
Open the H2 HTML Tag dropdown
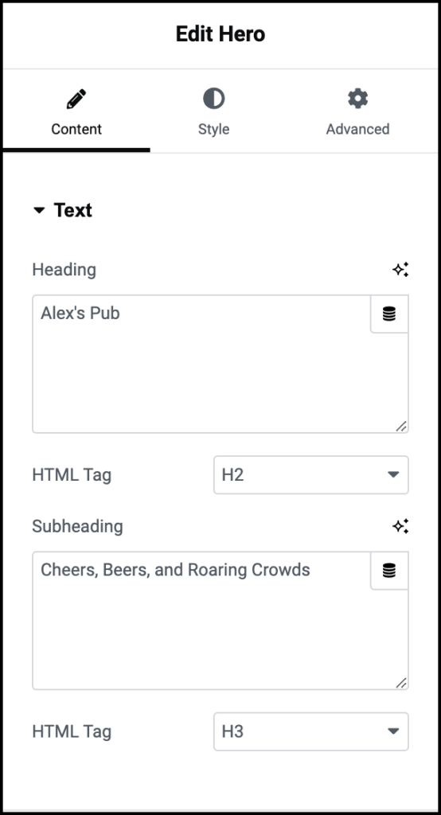click(x=311, y=474)
